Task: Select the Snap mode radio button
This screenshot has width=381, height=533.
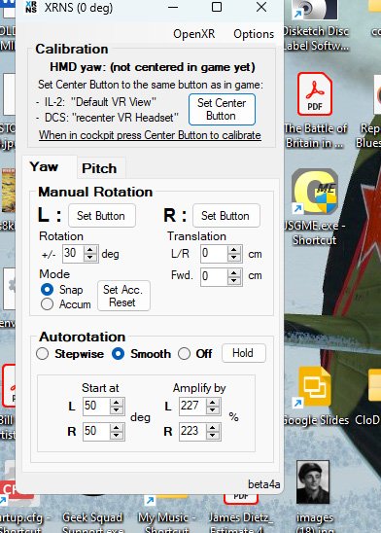Action: coord(47,290)
